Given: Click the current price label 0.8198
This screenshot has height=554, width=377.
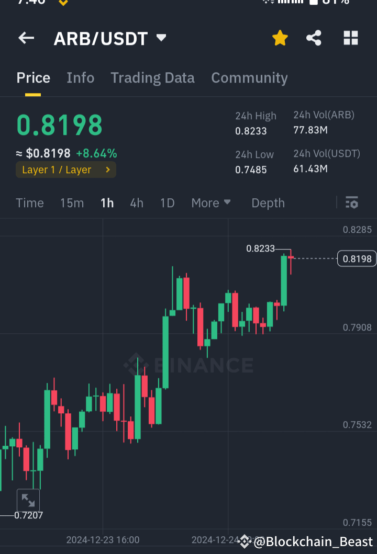Looking at the screenshot, I should point(357,258).
